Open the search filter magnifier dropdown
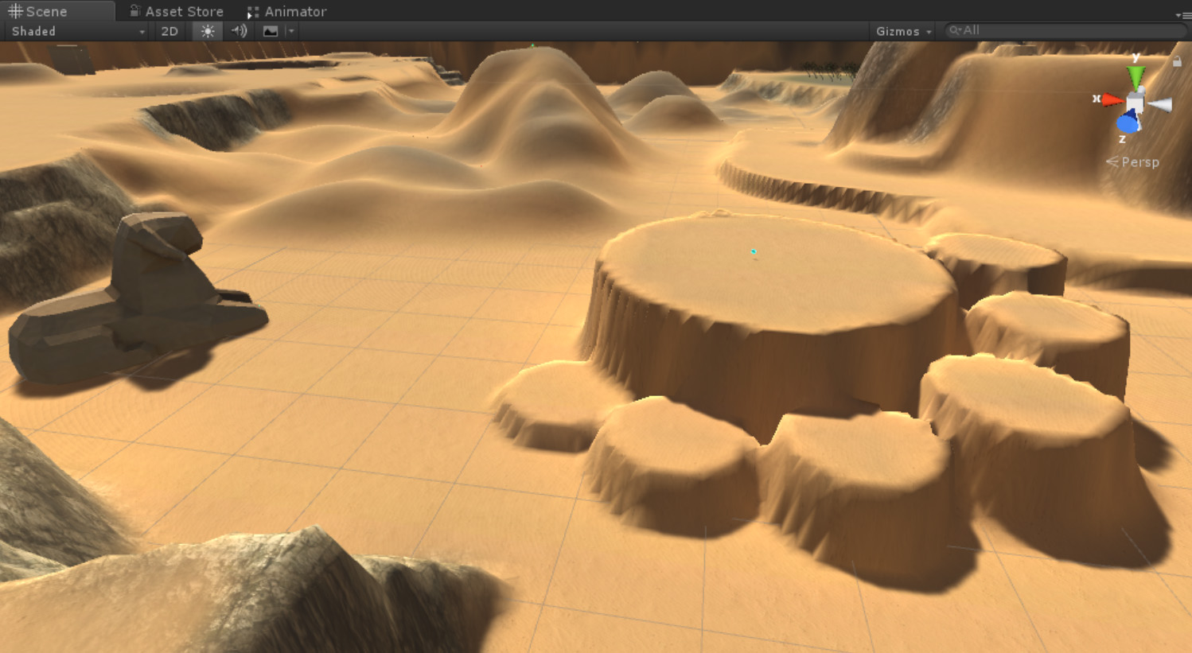This screenshot has width=1192, height=653. pyautogui.click(x=955, y=30)
